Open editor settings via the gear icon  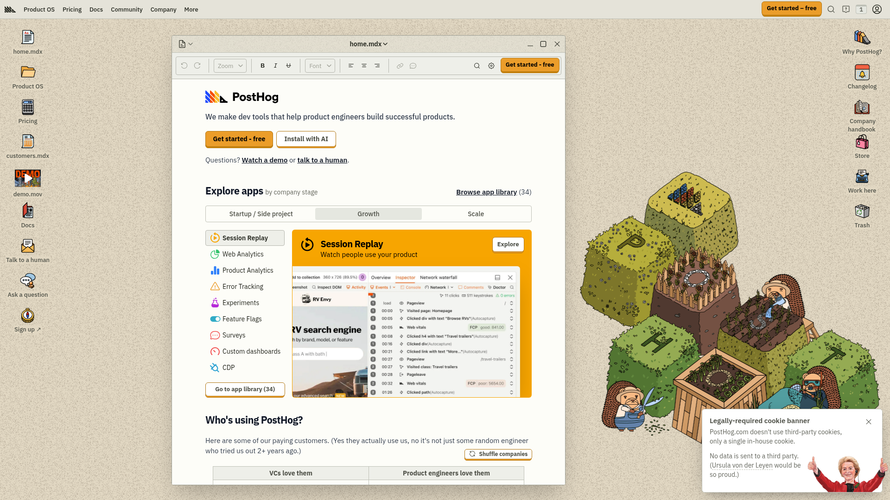(x=491, y=65)
